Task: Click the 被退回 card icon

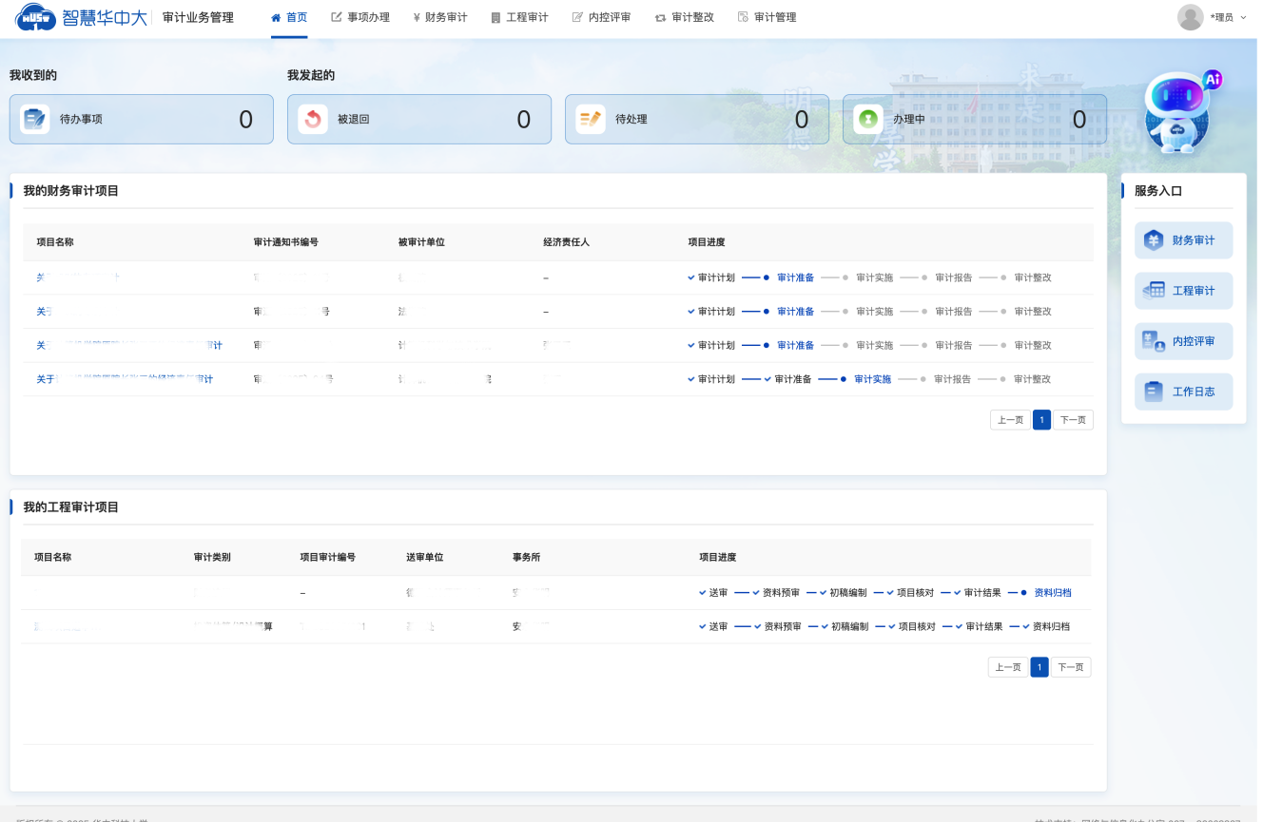Action: tap(313, 119)
